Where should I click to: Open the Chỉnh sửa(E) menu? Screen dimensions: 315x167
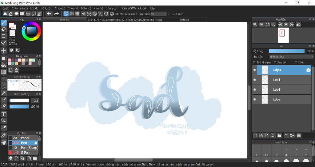(20, 8)
